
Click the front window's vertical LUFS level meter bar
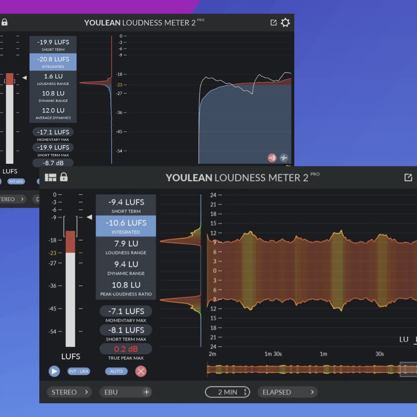point(71,289)
